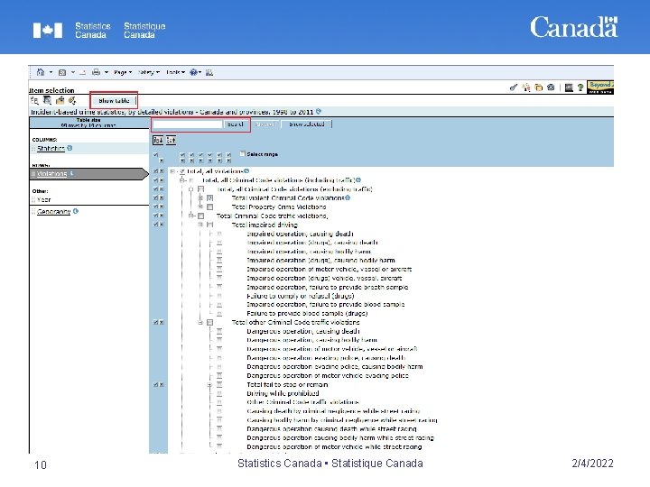
Task: Collapse the Total, all violations node
Action: point(172,171)
